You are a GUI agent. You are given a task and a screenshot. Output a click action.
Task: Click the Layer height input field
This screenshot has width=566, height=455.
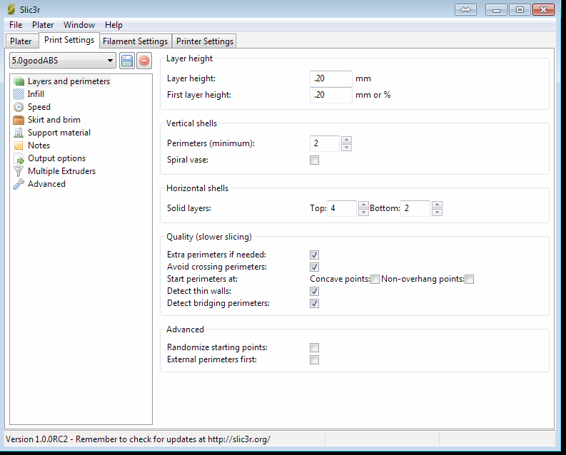coord(331,78)
